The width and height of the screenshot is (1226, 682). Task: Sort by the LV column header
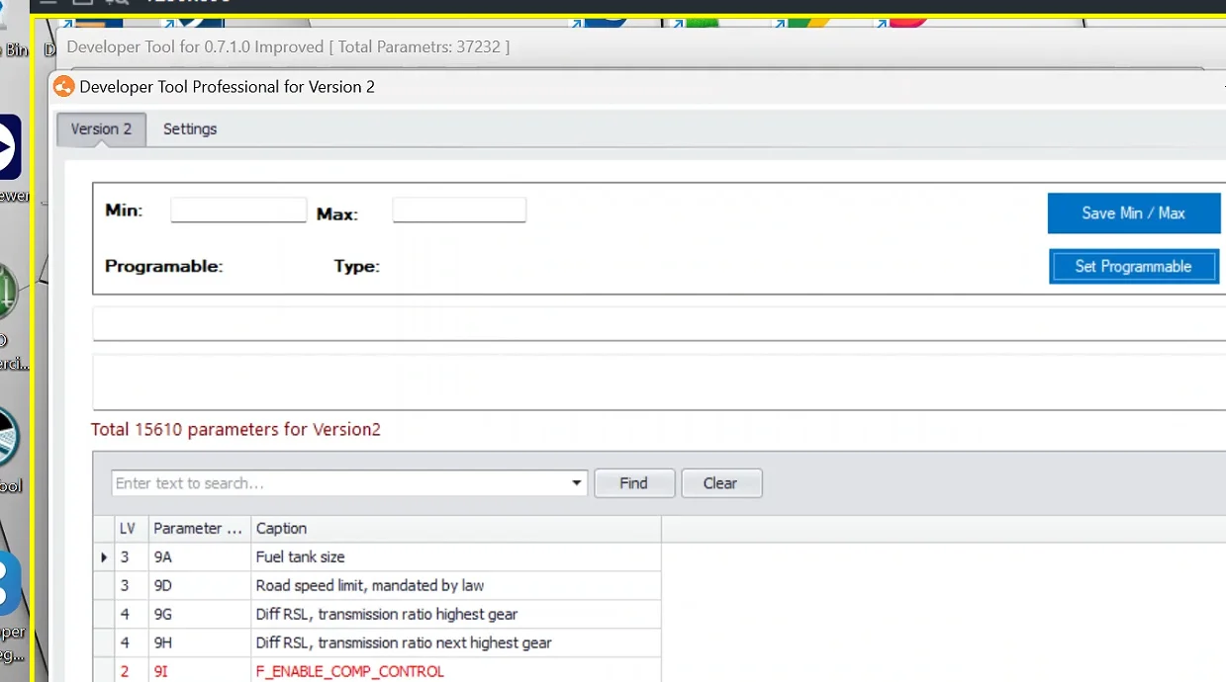132,529
